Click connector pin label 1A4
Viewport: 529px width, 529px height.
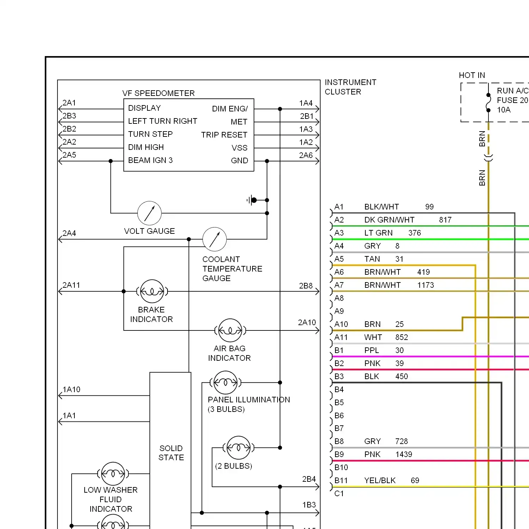coord(306,103)
